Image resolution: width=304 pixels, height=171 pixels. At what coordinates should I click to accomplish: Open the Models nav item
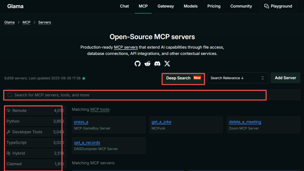click(191, 6)
